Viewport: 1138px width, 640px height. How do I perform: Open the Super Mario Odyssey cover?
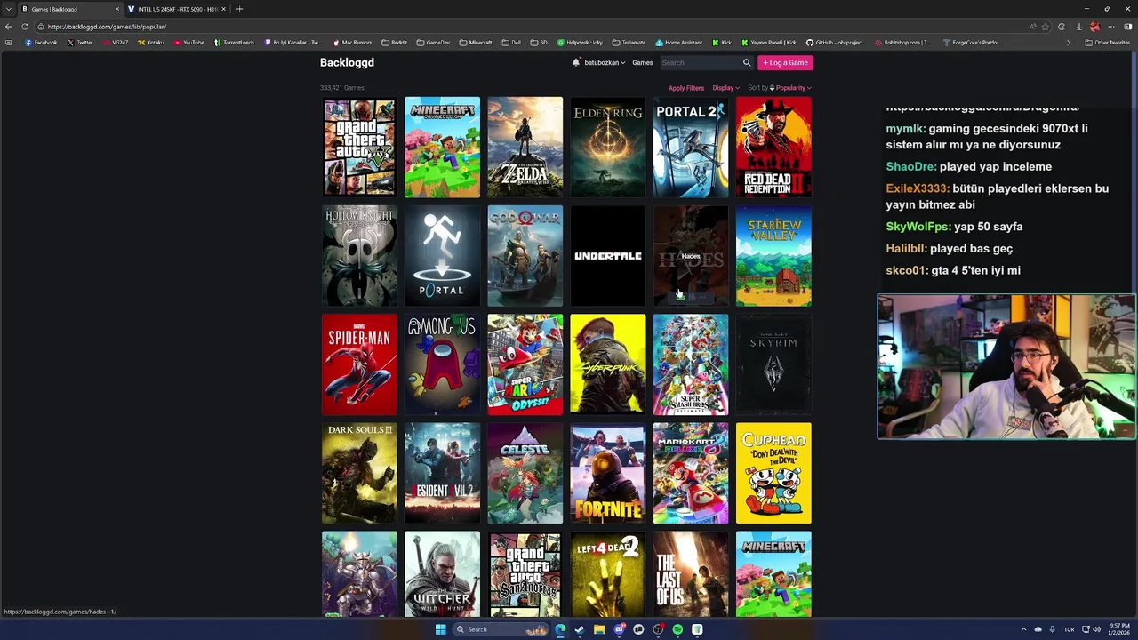click(x=525, y=364)
